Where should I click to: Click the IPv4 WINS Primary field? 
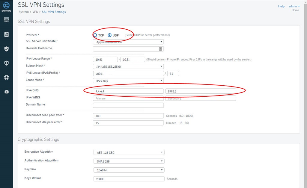pyautogui.click(x=128, y=98)
